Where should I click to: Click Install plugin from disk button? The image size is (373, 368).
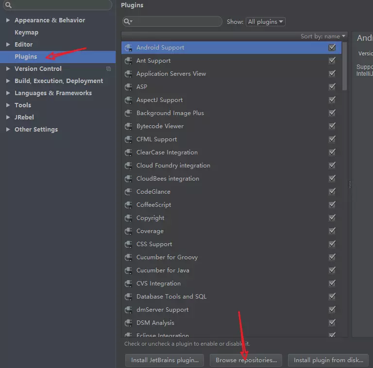(x=328, y=360)
